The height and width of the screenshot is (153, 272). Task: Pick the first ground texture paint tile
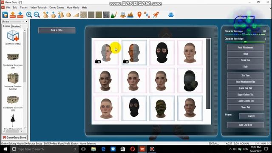pos(83,15)
